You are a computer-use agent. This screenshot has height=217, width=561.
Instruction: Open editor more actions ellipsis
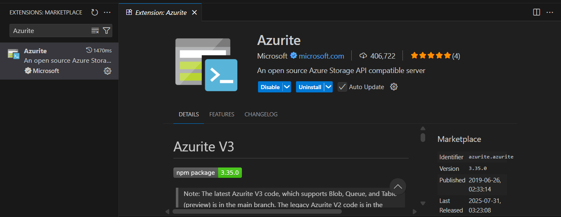point(549,12)
